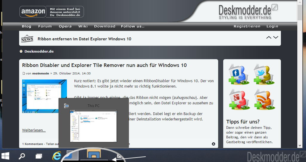Click the Login link
The height and width of the screenshot is (162, 306).
point(273,26)
